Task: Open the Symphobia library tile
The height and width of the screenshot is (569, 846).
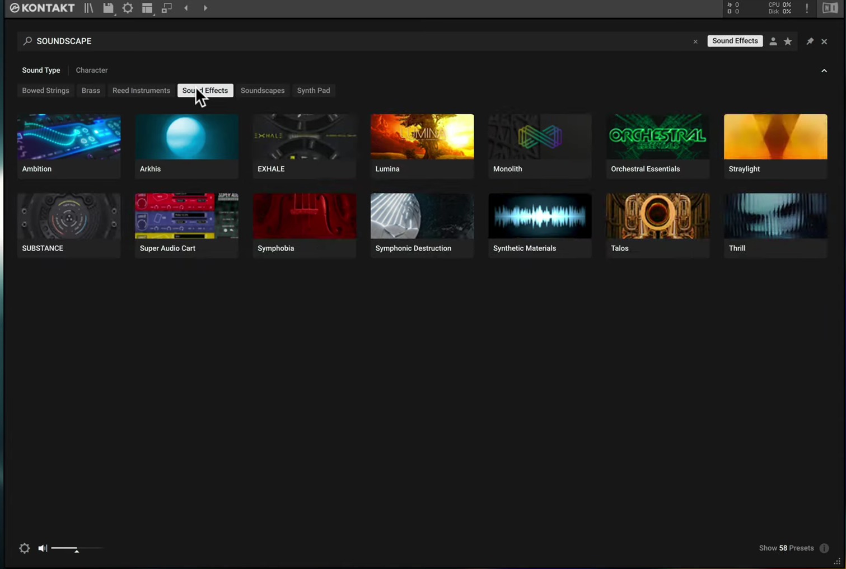Action: click(x=305, y=225)
